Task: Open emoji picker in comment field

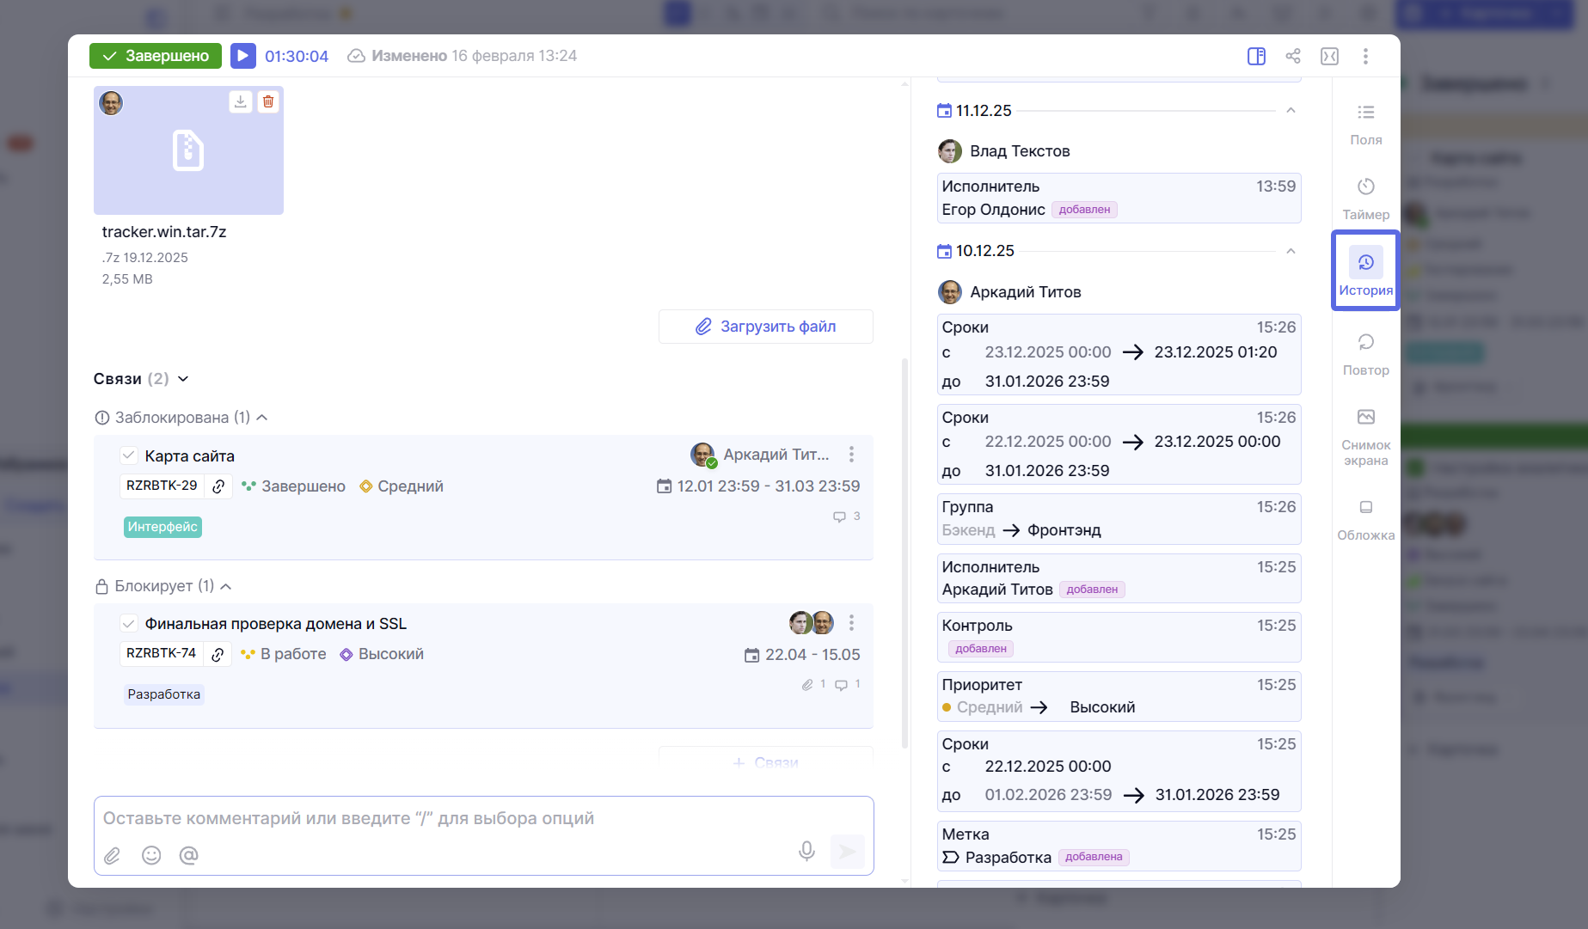Action: [x=151, y=855]
